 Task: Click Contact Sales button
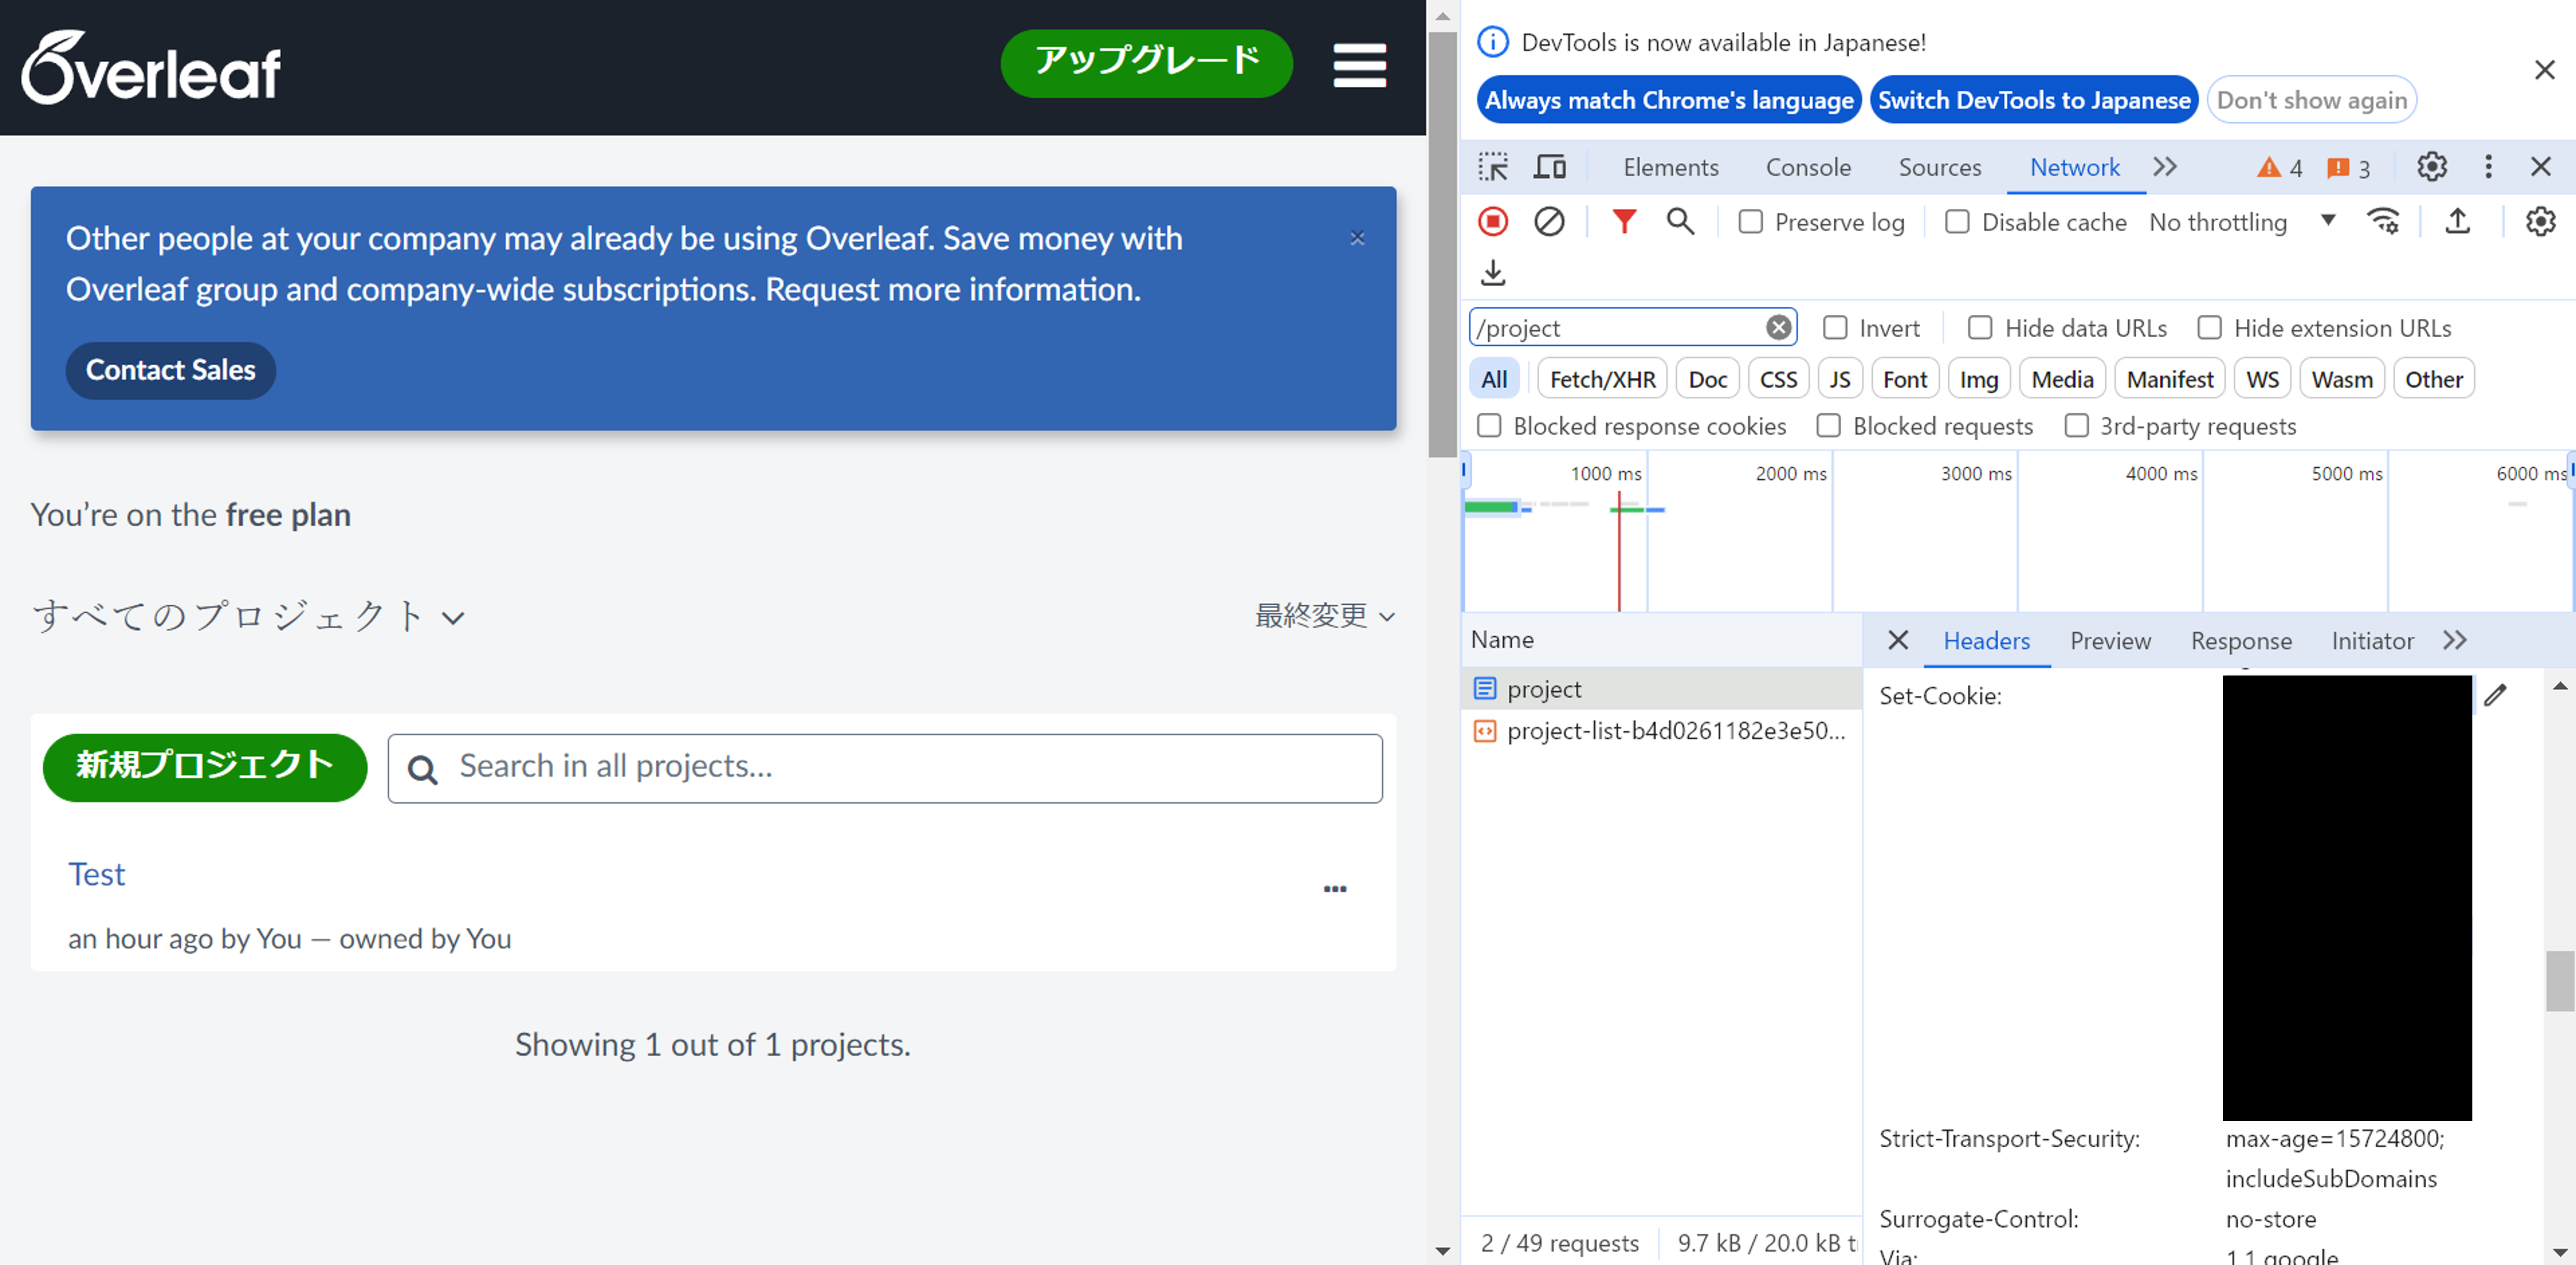[170, 371]
